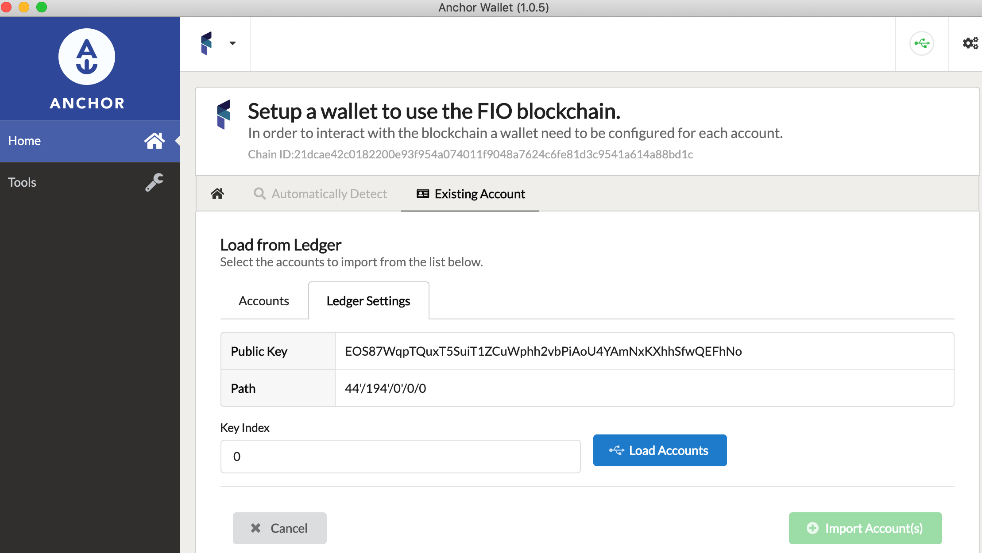
Task: Switch to the Accounts tab
Action: (x=263, y=300)
